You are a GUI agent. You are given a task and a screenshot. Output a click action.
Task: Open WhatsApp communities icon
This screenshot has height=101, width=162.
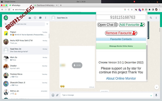(x=30, y=18)
